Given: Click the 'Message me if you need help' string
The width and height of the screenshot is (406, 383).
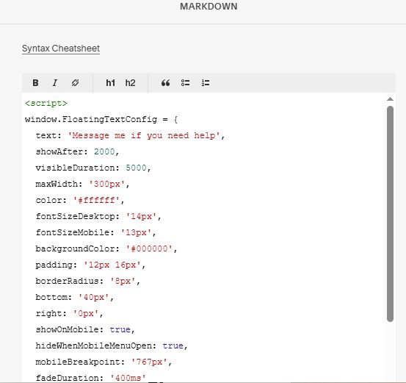Looking at the screenshot, I should pos(144,135).
